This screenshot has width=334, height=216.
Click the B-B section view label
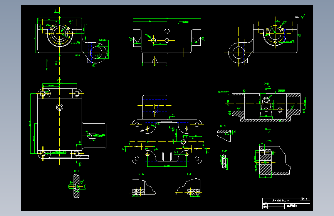coord(77,171)
